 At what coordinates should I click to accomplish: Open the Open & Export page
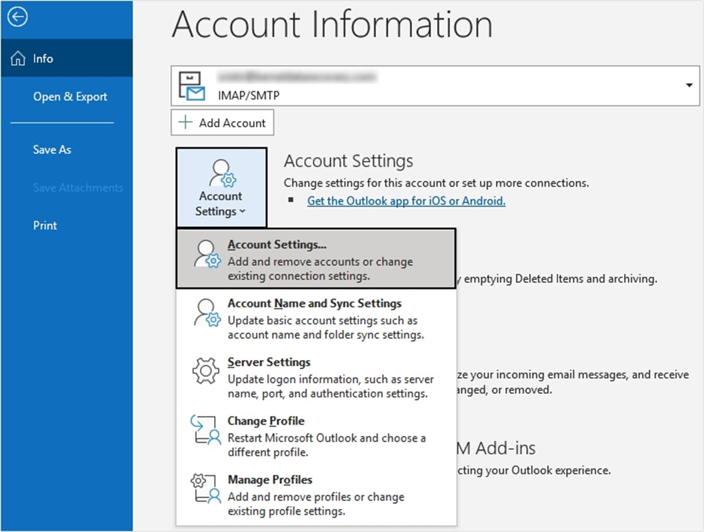tap(70, 96)
